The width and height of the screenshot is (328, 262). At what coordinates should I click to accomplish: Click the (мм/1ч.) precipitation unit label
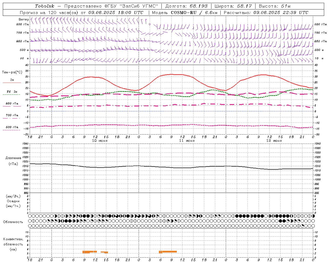click(x=13, y=206)
